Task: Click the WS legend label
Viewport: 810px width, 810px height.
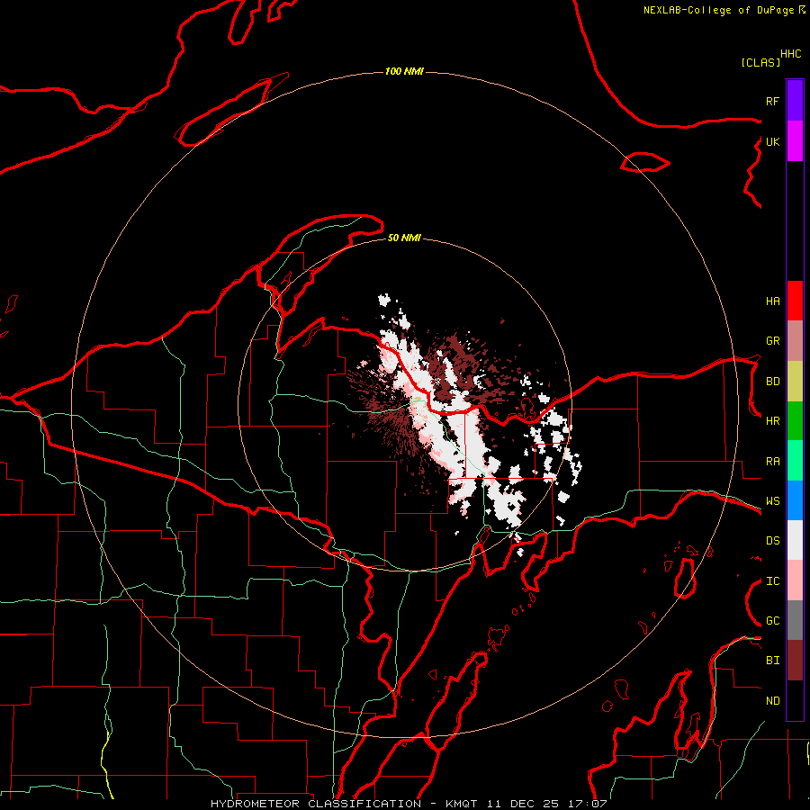Action: 772,501
